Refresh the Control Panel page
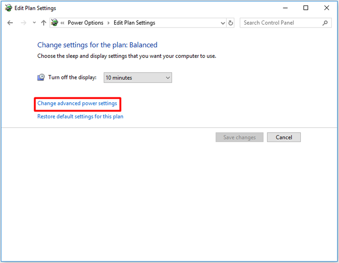 (x=231, y=23)
